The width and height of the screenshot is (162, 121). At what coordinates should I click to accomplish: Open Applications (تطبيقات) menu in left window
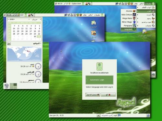pyautogui.click(x=97, y=15)
